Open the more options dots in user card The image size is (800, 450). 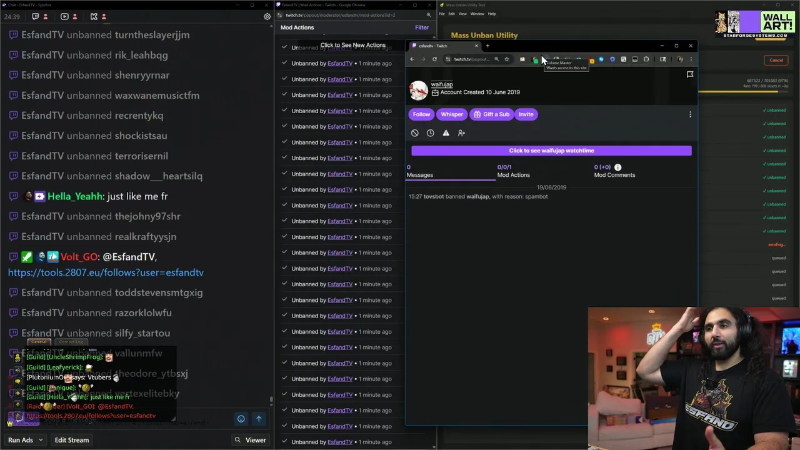click(690, 114)
